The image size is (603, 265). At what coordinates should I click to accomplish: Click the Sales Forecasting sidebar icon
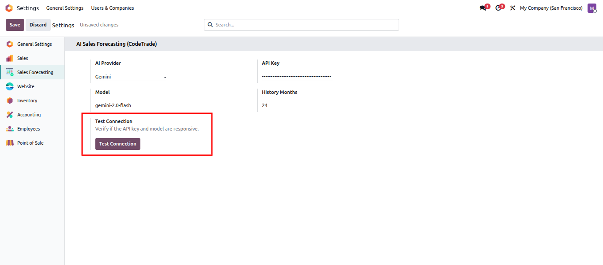coord(10,72)
